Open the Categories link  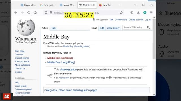pyautogui.click(x=50, y=90)
